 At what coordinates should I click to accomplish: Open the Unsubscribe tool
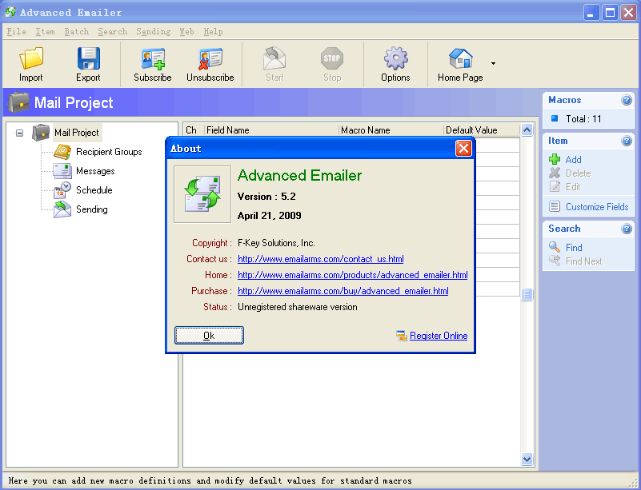pyautogui.click(x=210, y=63)
